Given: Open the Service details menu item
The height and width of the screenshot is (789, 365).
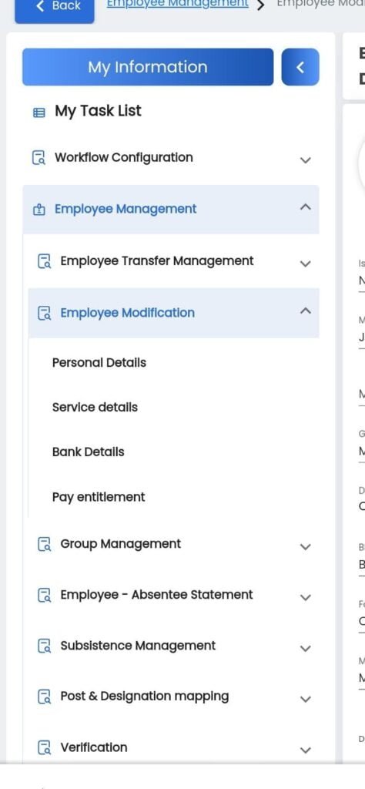Looking at the screenshot, I should click(x=95, y=408).
